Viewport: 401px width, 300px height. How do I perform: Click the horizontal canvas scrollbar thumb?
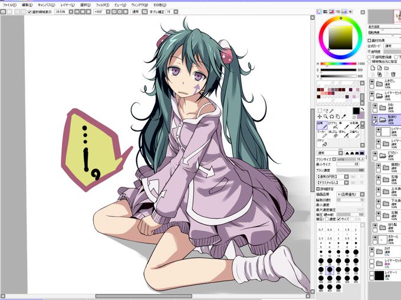click(143, 296)
